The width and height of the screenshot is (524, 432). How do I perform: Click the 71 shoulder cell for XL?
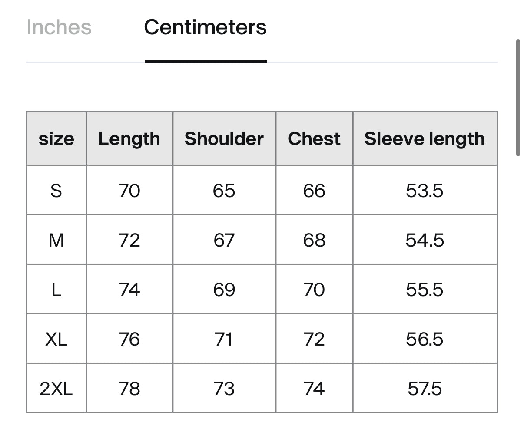coord(224,339)
